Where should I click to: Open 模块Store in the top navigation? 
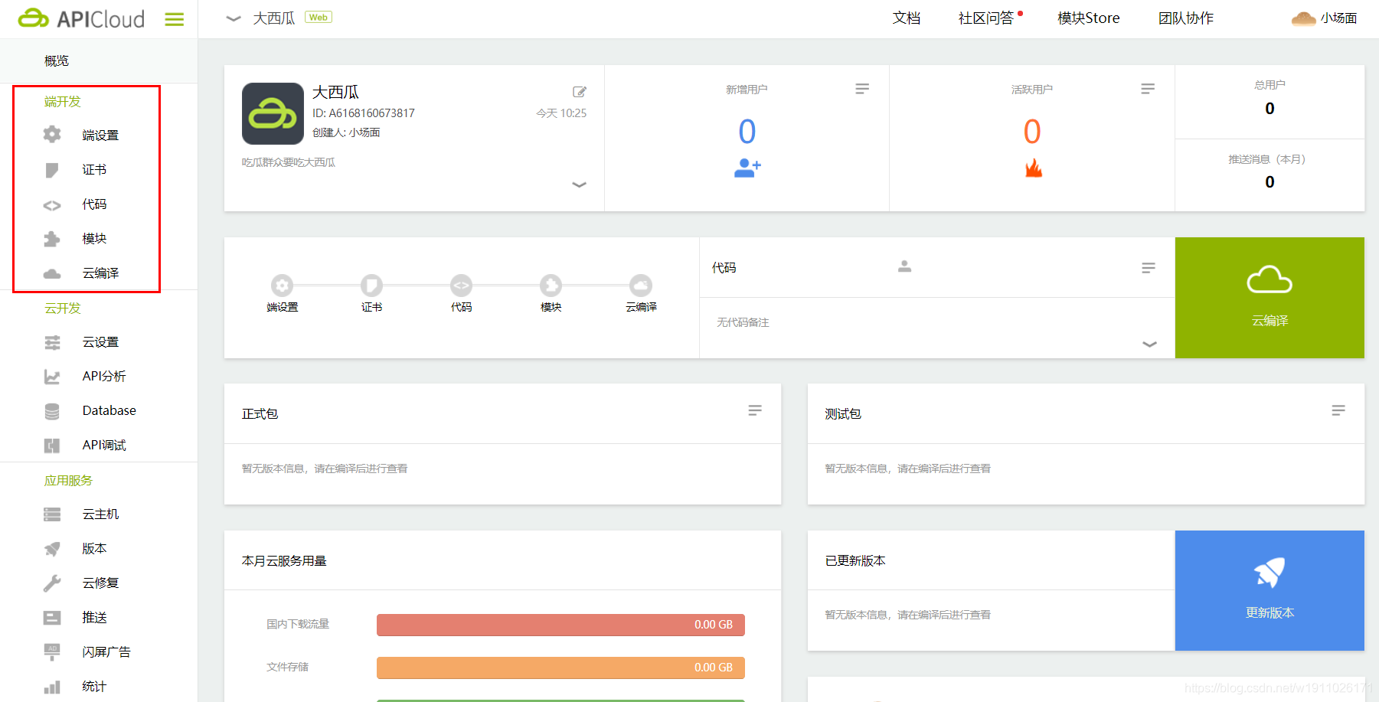tap(1089, 18)
